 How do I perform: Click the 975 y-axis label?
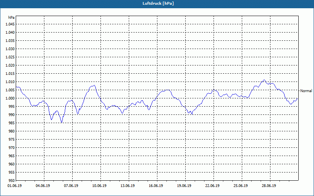point(12,140)
